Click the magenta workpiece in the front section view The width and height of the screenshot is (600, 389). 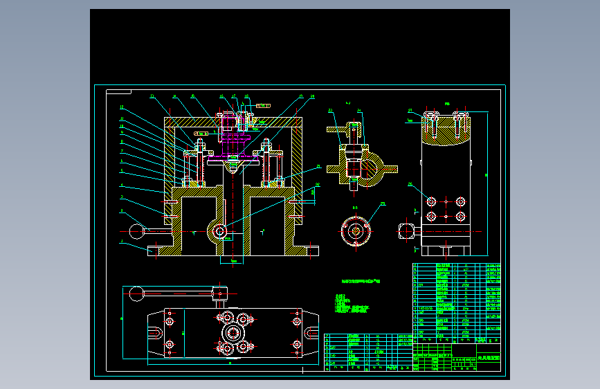(233, 138)
